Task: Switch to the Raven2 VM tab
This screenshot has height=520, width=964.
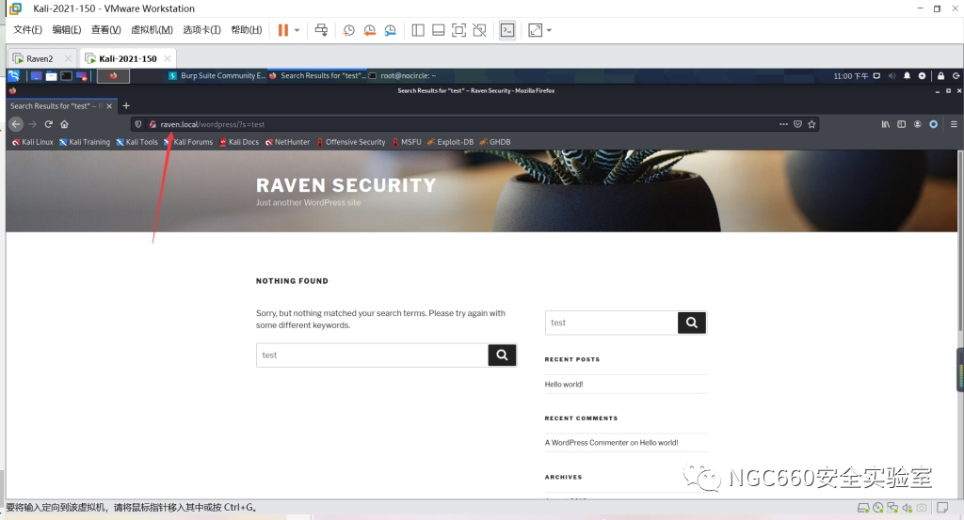Action: point(39,58)
